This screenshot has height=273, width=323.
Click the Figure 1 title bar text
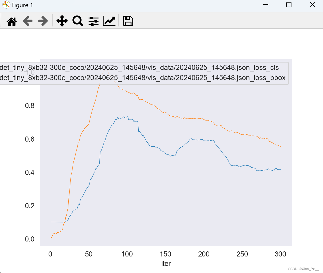(x=22, y=5)
